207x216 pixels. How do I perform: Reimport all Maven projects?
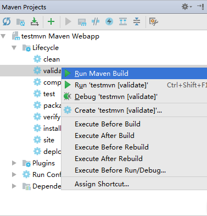7,21
